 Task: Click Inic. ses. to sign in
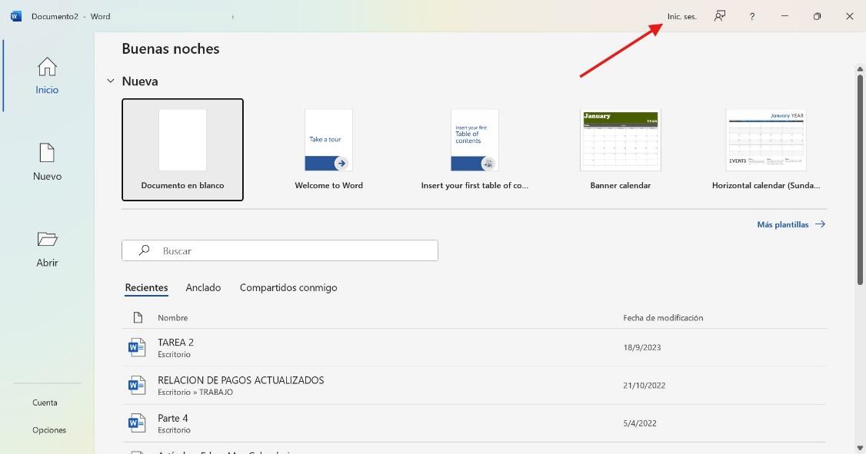tap(682, 17)
